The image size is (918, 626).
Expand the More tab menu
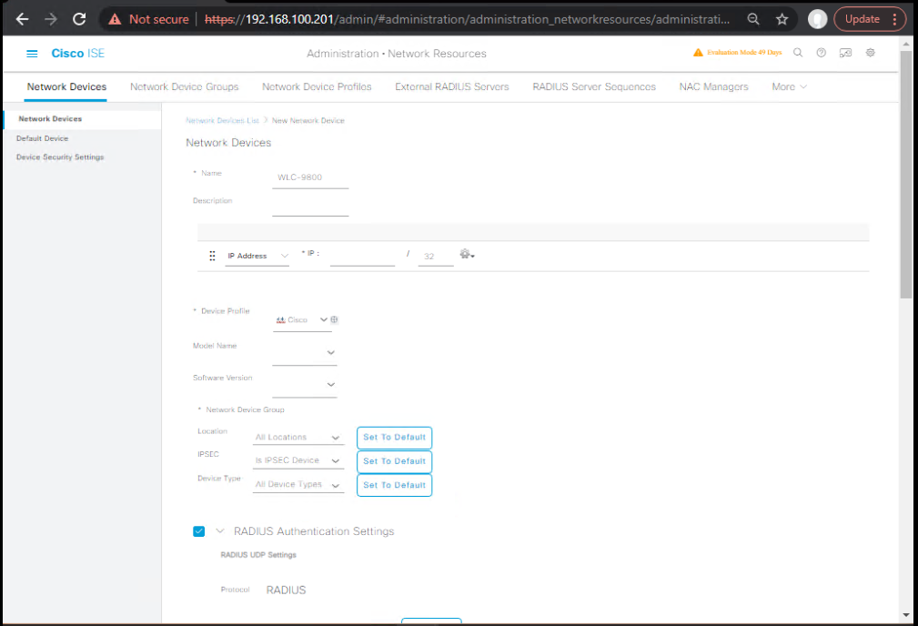coord(789,86)
